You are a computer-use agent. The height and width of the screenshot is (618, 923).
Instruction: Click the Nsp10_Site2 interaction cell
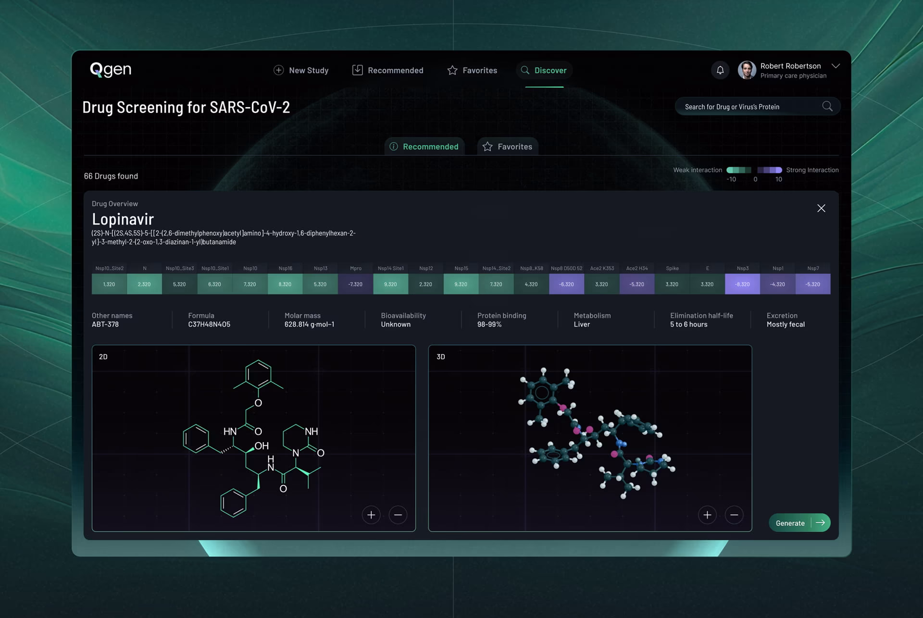(x=109, y=284)
